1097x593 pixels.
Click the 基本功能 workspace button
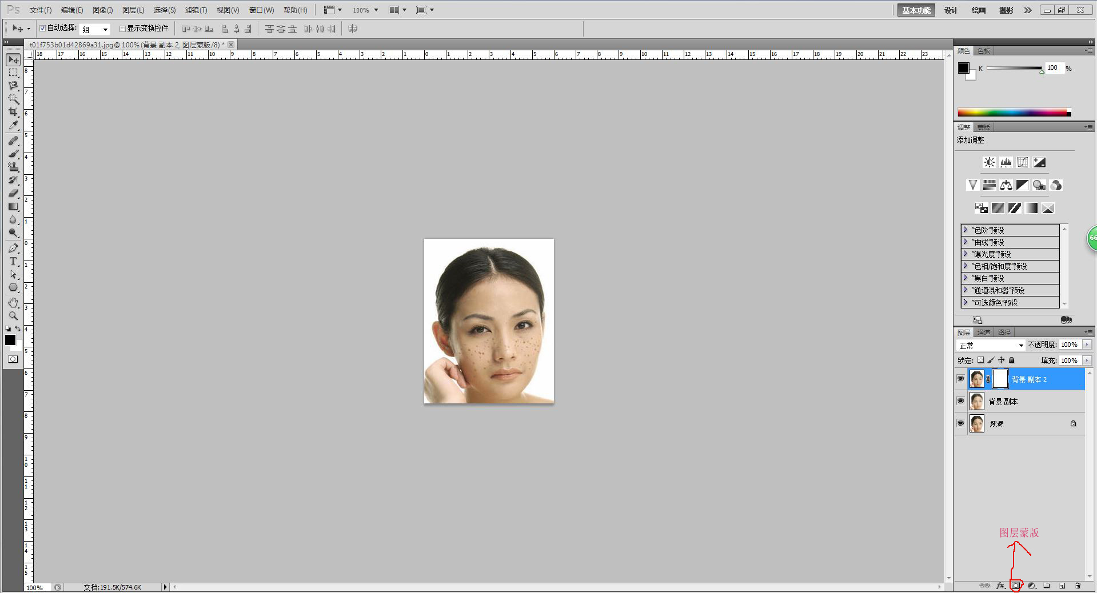[916, 10]
